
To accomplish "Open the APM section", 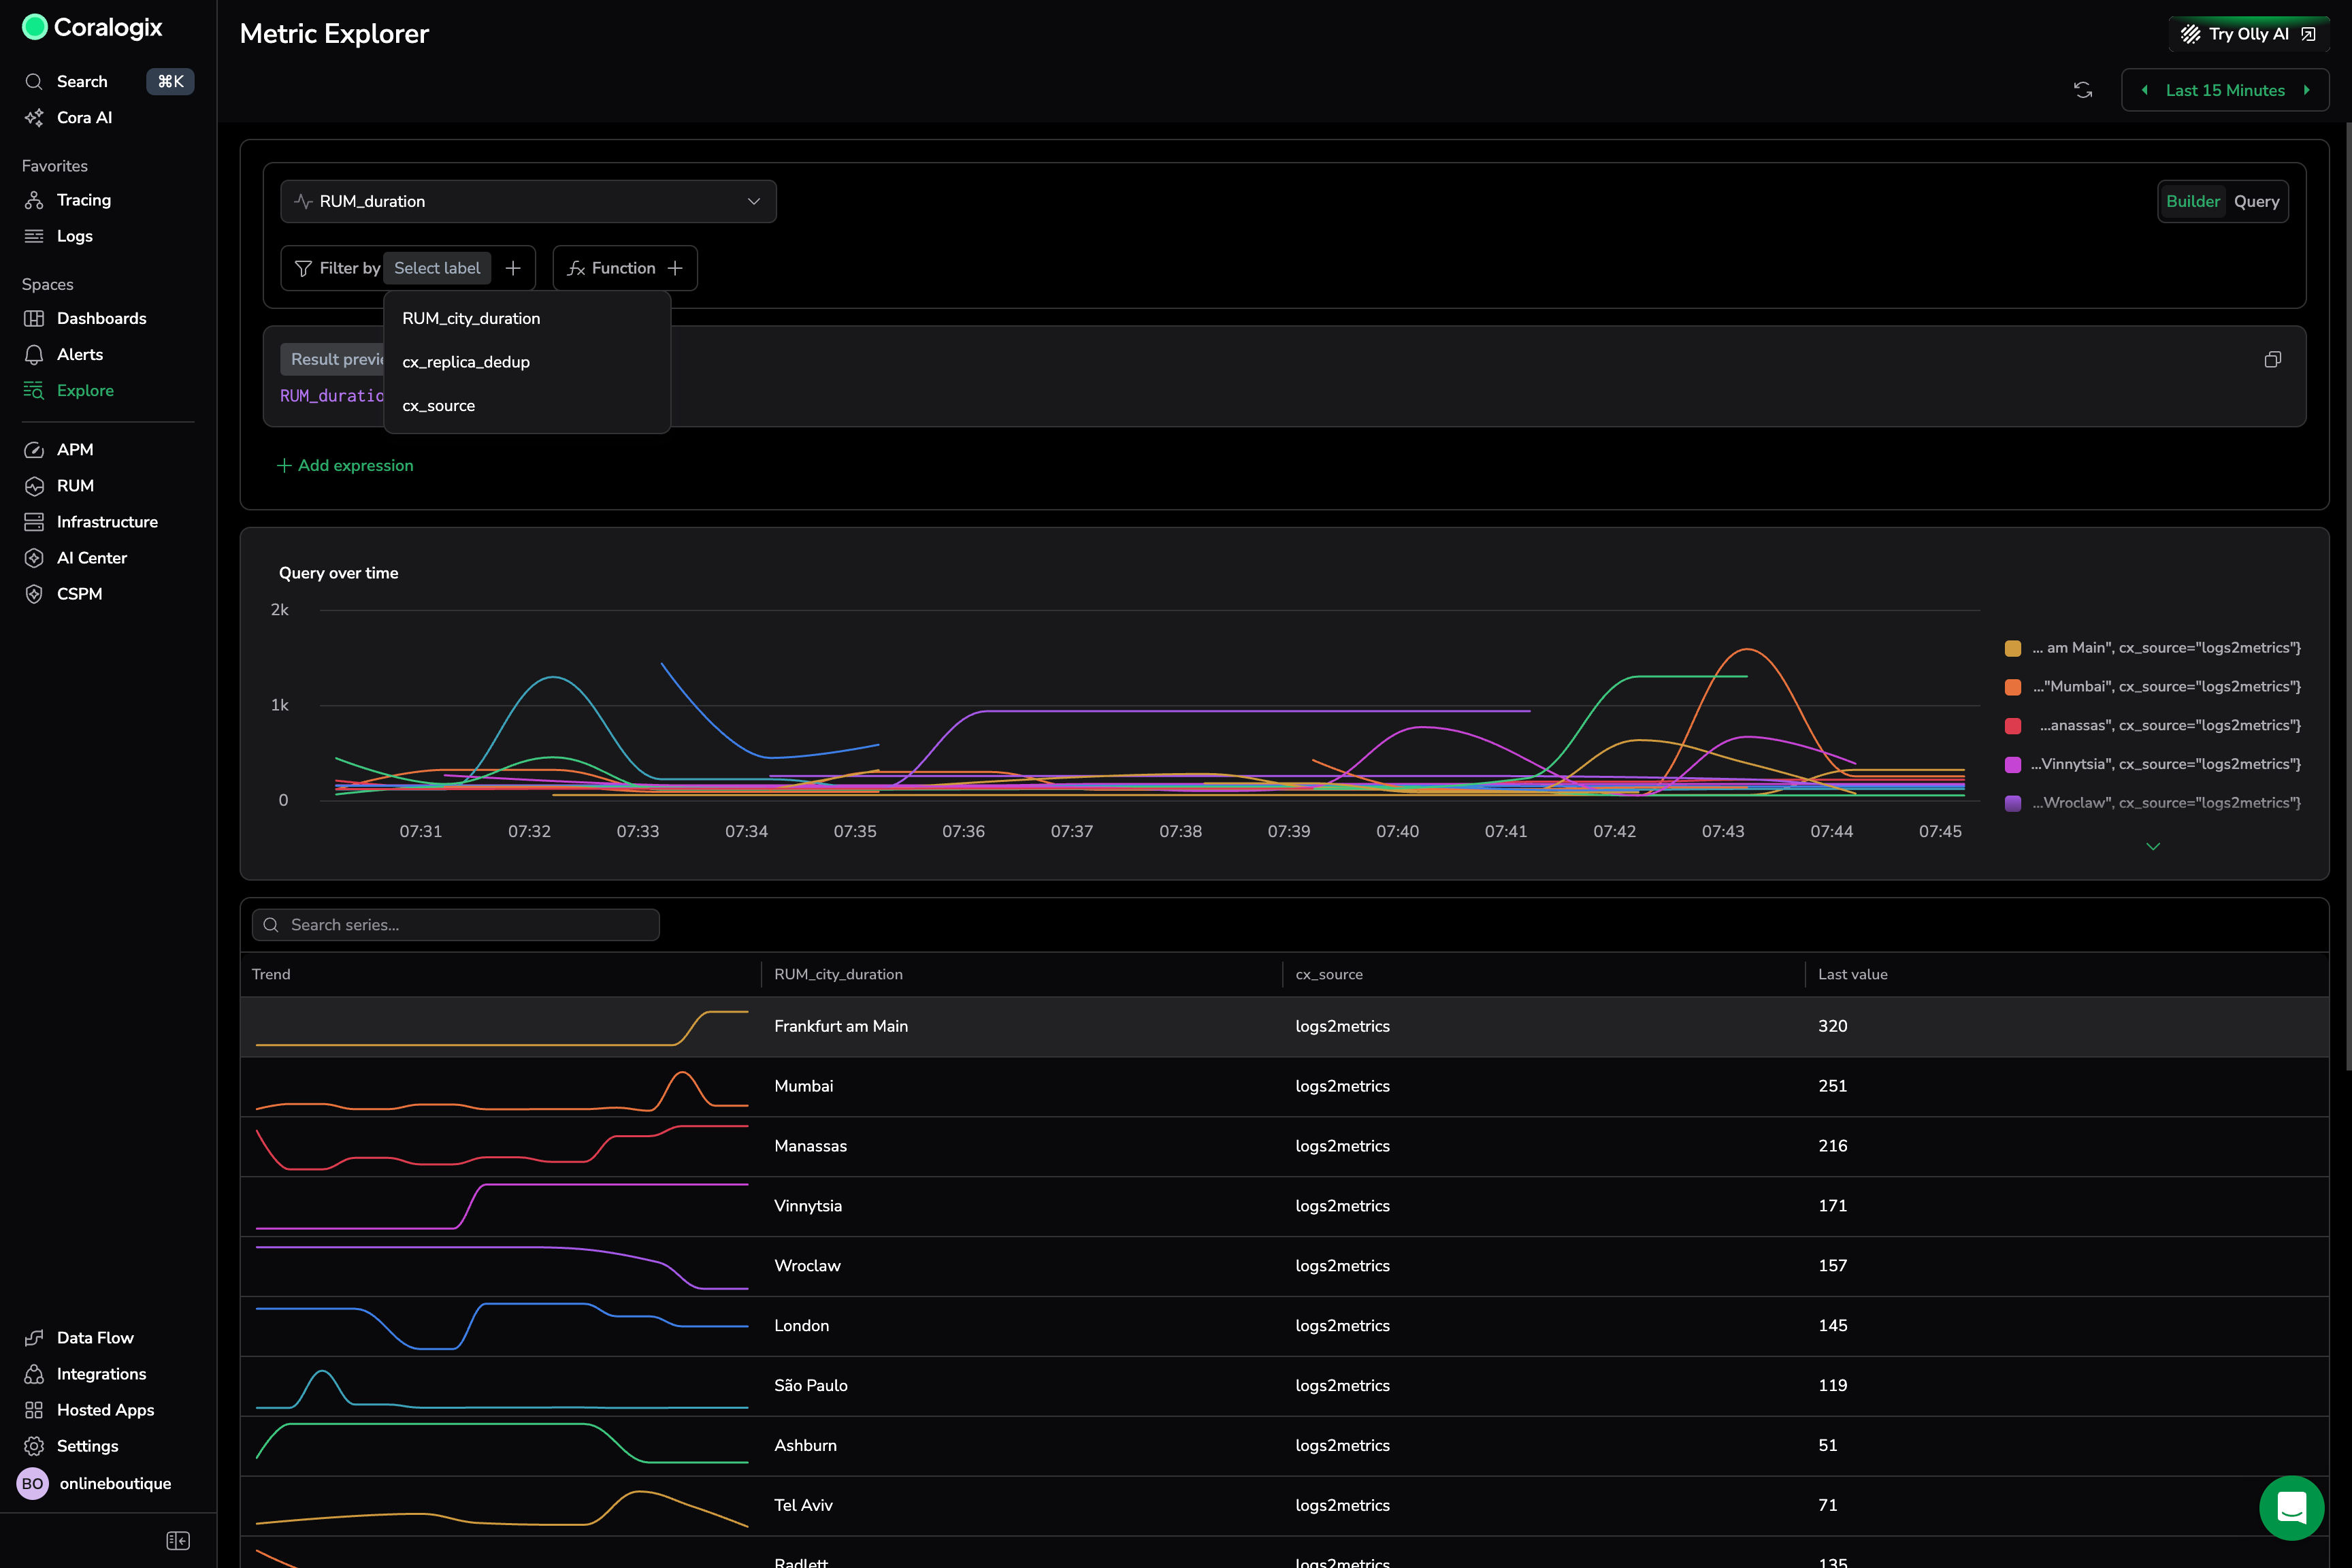I will pyautogui.click(x=75, y=450).
